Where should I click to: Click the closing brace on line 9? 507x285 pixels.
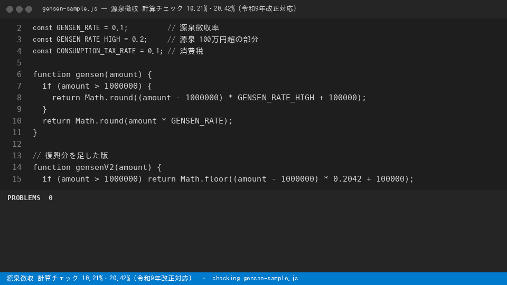(44, 110)
